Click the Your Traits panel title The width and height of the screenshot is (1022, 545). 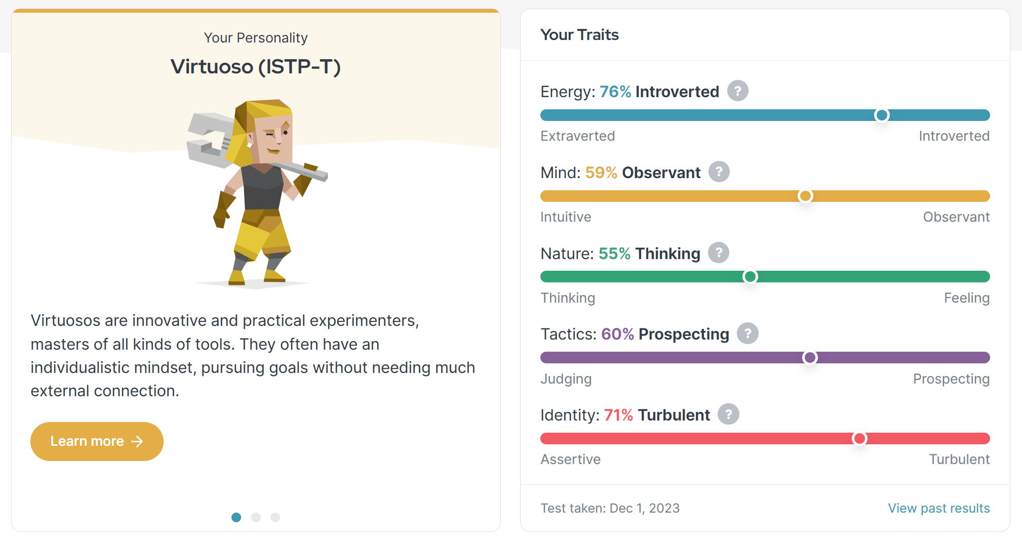579,34
